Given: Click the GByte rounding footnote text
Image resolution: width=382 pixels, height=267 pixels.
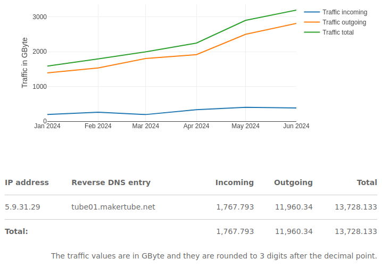Looking at the screenshot, I should (214, 256).
